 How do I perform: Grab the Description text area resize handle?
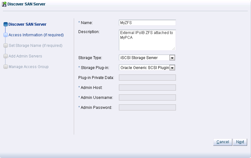coord(174,49)
